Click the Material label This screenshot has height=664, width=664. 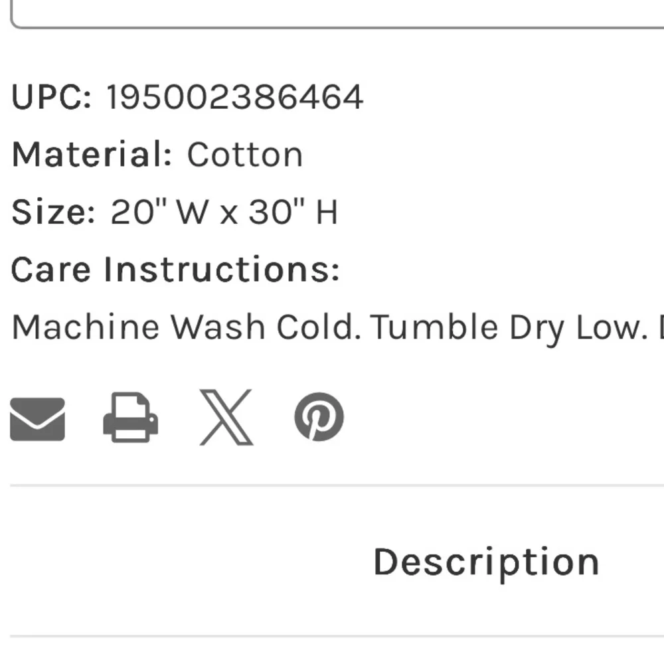point(92,155)
